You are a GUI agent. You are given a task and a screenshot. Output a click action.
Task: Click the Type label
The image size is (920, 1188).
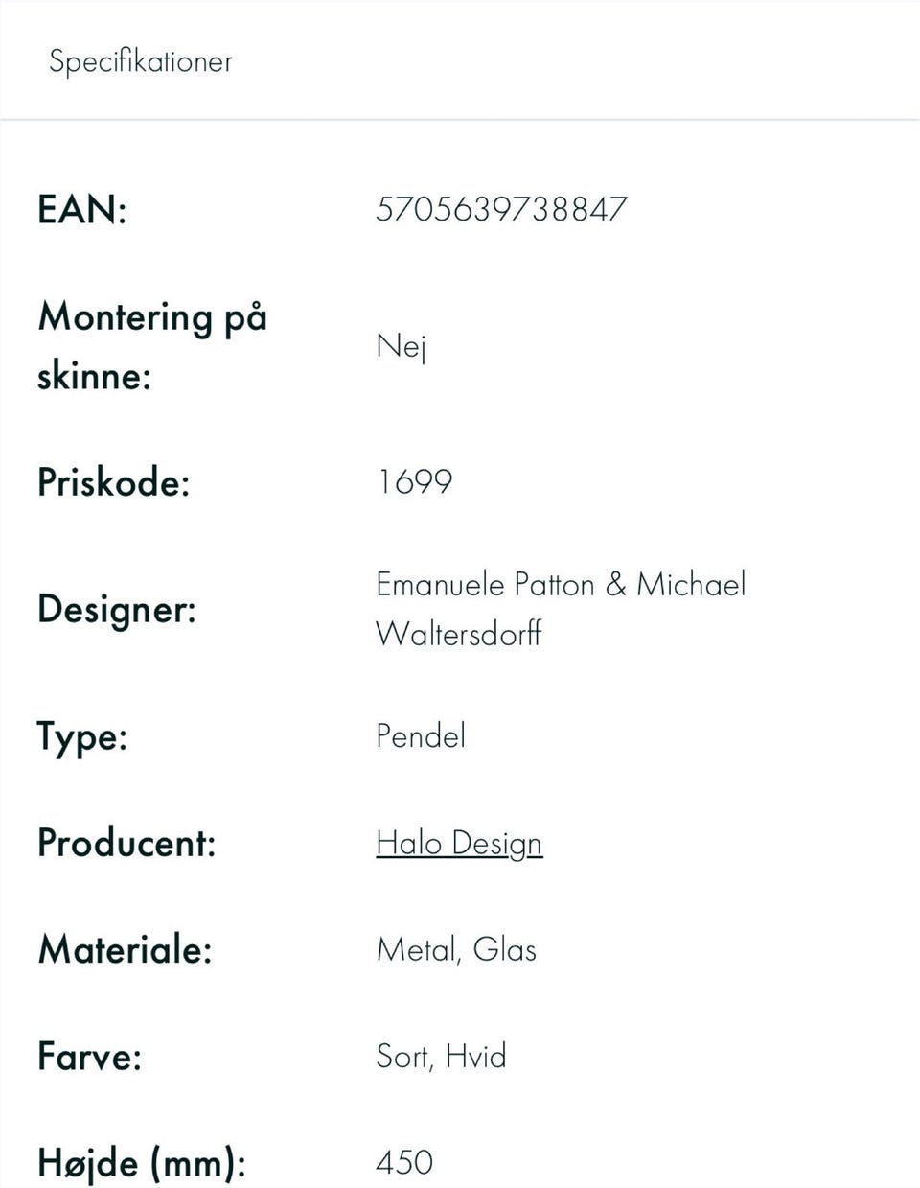pyautogui.click(x=82, y=736)
